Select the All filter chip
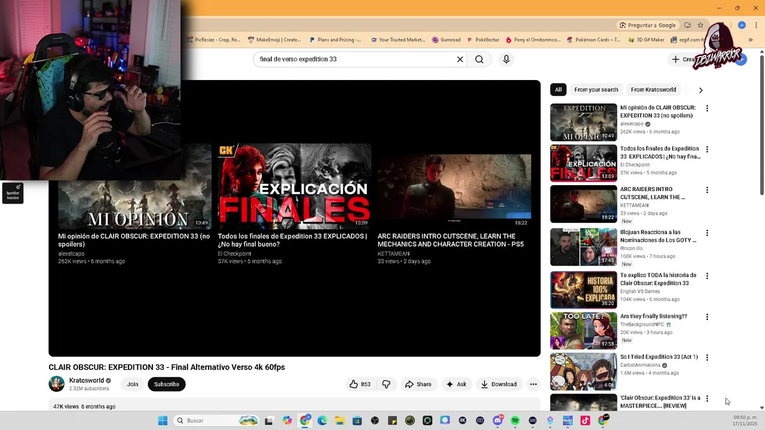765x430 pixels. [558, 90]
